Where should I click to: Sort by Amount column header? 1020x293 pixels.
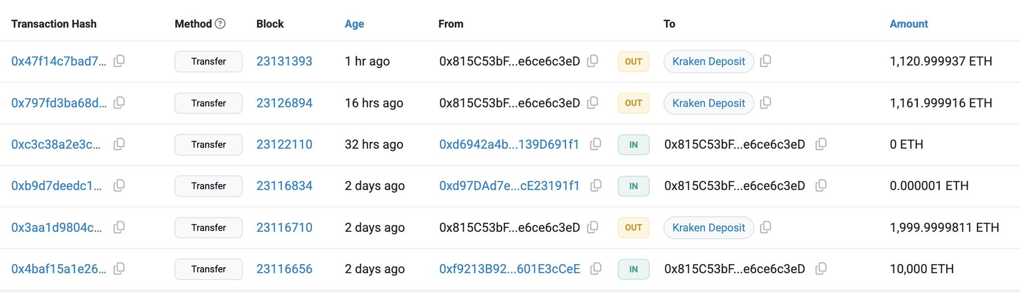(908, 24)
